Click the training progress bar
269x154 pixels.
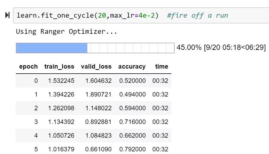point(95,48)
